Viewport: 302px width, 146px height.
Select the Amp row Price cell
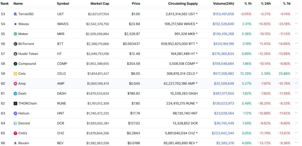134,84
